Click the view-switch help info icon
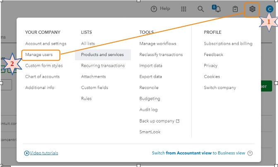This screenshot has width=278, height=167. tap(250, 153)
